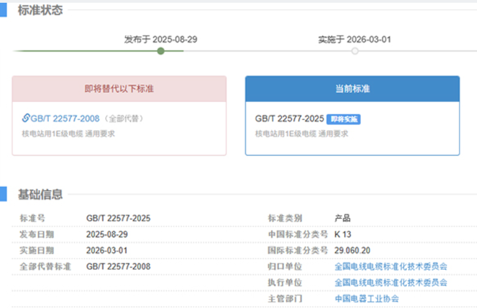Click GB/T 22577-2025 title in current standard card
The image size is (477, 308).
tap(289, 119)
